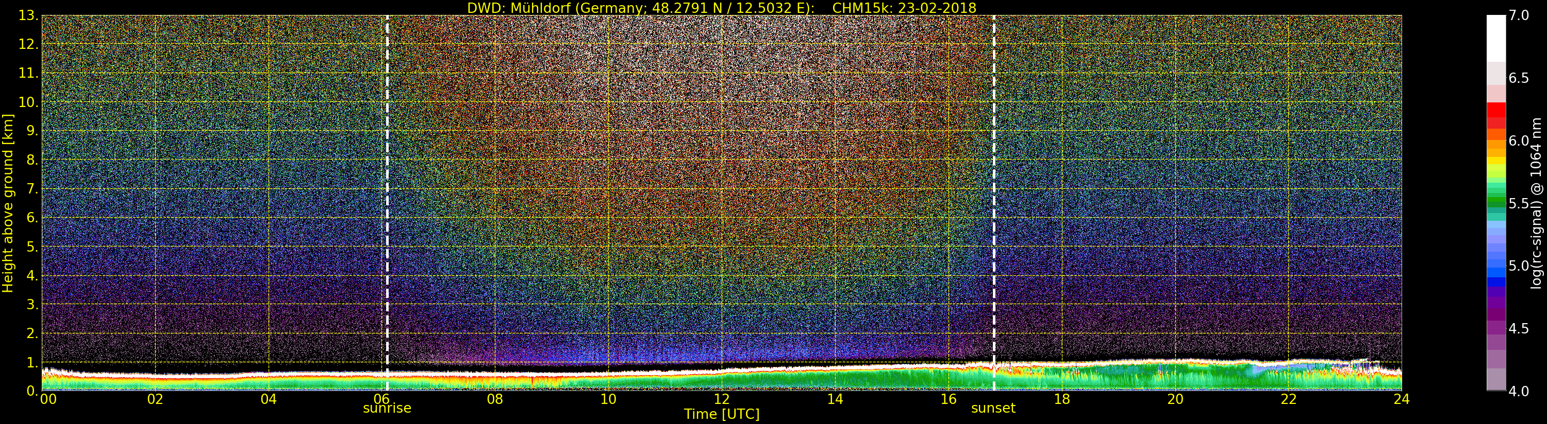Click the 'CHM15k: 23-02-2018' title text
1547x424 pixels.
tap(904, 8)
